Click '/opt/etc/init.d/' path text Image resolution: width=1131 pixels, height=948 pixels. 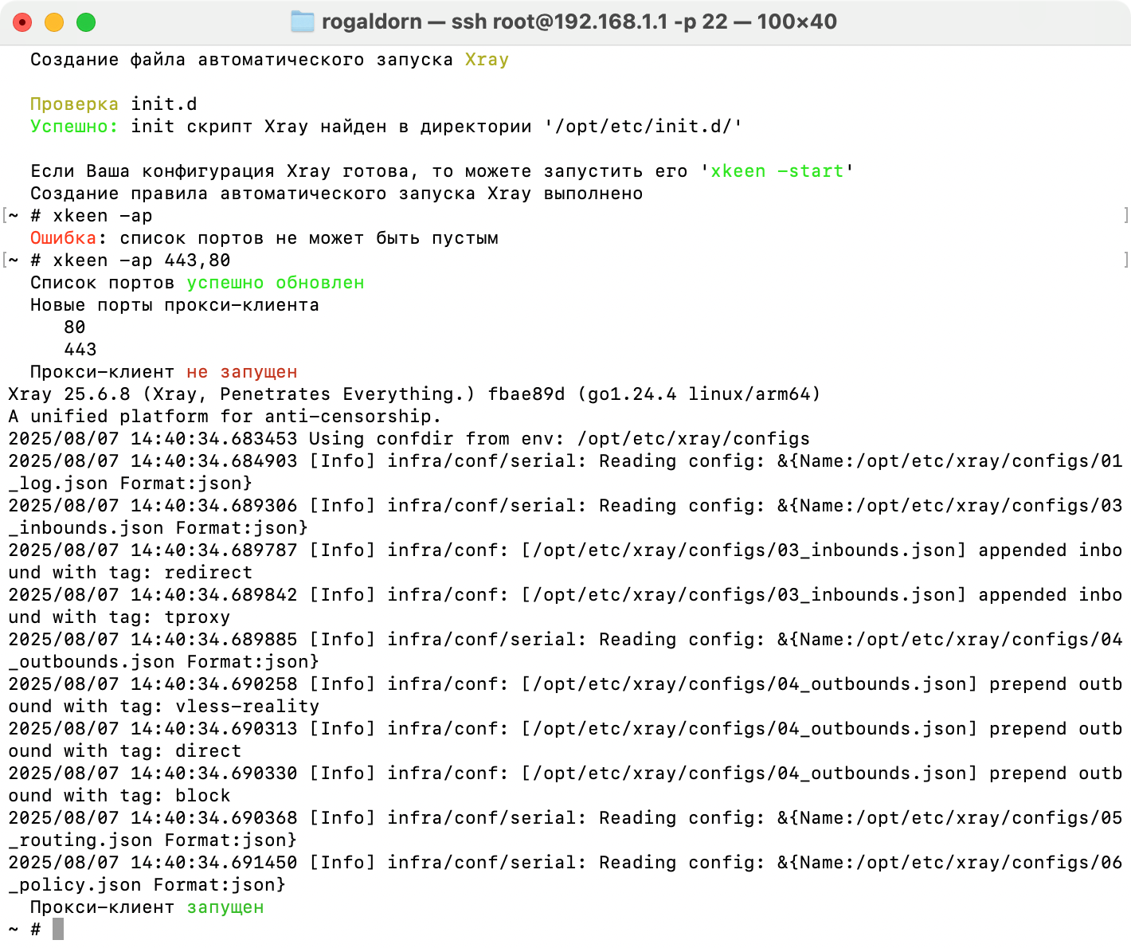[644, 127]
